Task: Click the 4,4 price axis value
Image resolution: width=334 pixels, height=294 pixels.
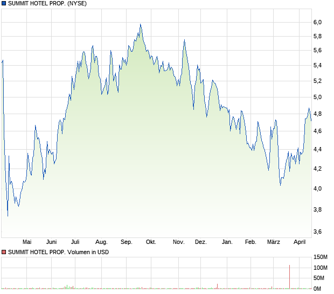Action: [x=317, y=150]
